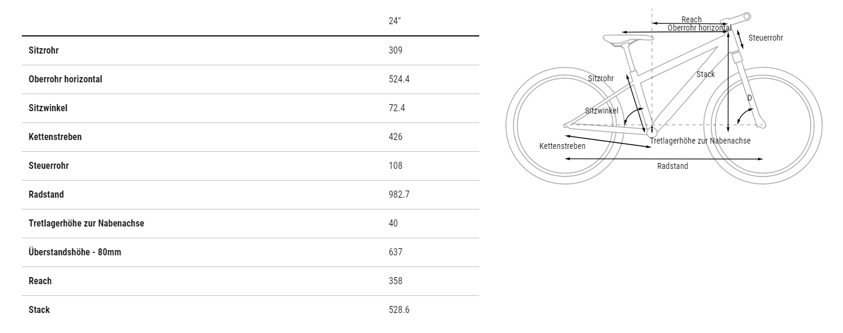Select the Steuerrohr label in the diagram
Viewport: 843px width, 333px height.
pos(765,38)
